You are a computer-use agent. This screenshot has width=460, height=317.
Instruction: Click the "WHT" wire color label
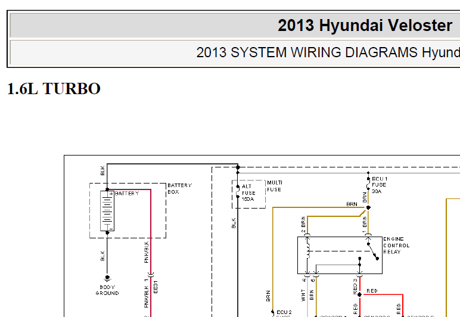303,296
